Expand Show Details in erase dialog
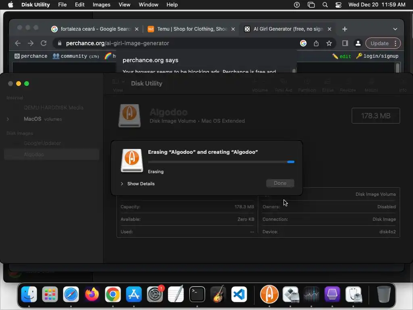The image size is (413, 310). (138, 184)
